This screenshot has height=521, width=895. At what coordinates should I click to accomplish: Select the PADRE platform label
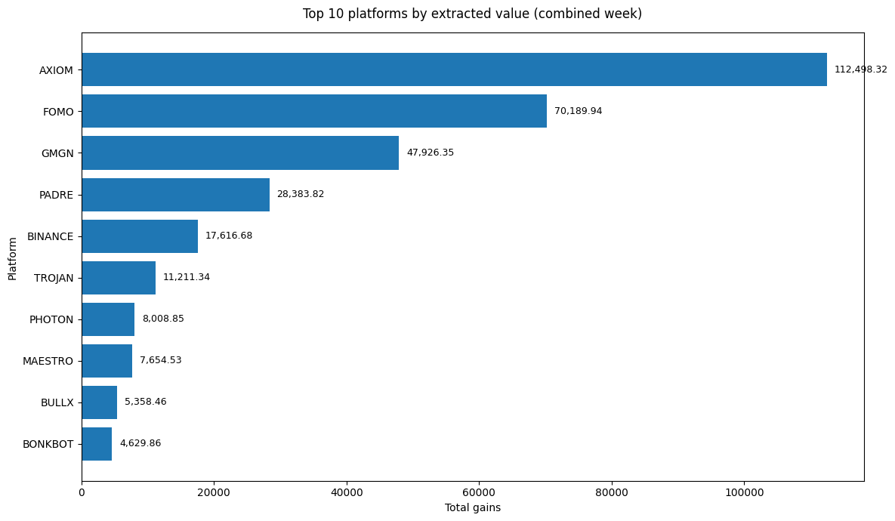pyautogui.click(x=56, y=195)
